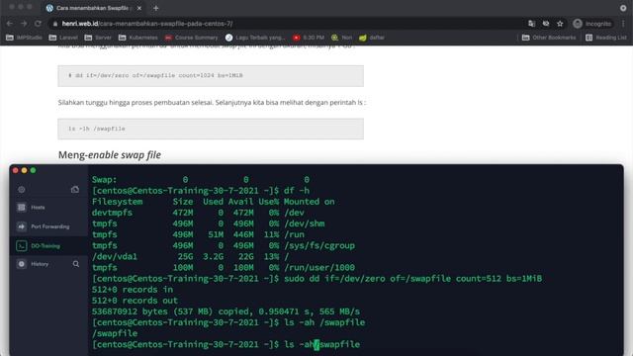633x356 pixels.
Task: Click 'Silahkan tunggu hingga proses' paragraph
Action: [x=212, y=103]
